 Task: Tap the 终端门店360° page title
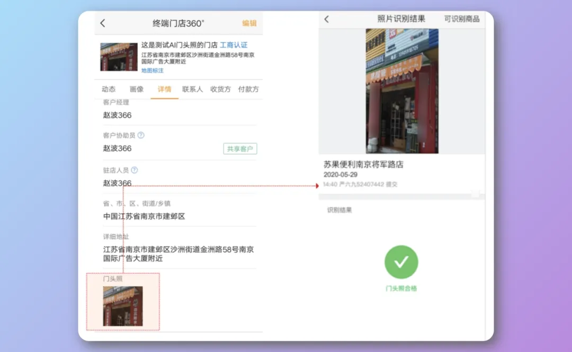point(178,23)
